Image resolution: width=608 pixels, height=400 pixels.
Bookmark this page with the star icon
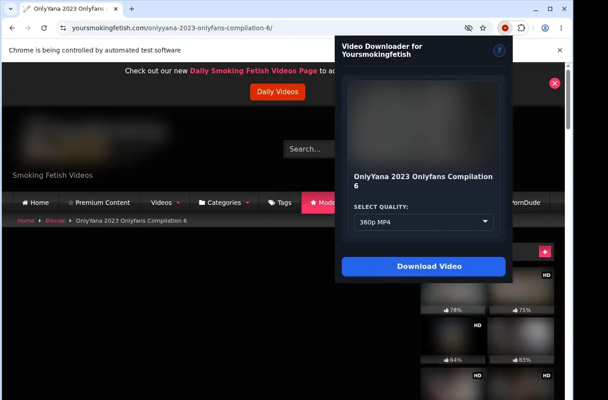(483, 28)
